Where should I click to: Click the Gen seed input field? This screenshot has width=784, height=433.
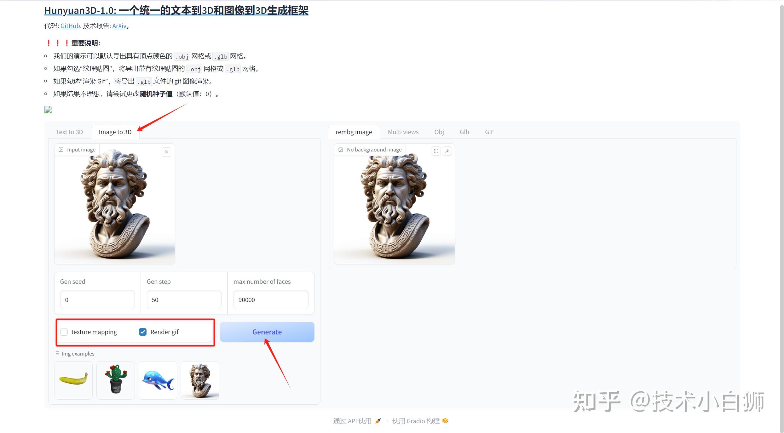tap(97, 299)
